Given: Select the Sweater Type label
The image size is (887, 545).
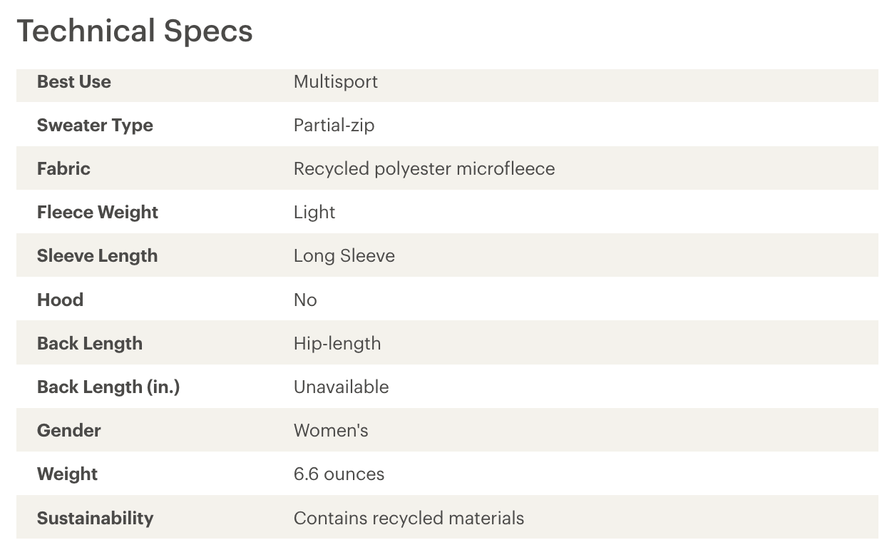Looking at the screenshot, I should pos(95,125).
